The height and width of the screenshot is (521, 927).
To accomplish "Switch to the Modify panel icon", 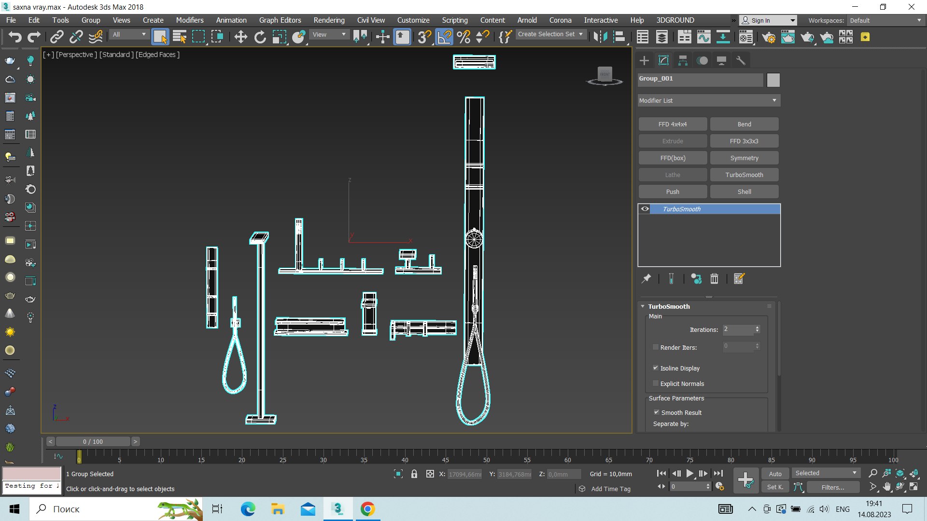I will tap(663, 60).
